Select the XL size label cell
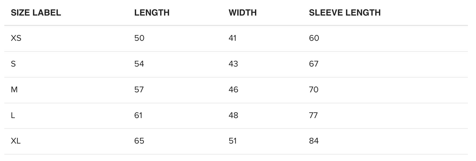 [x=16, y=141]
